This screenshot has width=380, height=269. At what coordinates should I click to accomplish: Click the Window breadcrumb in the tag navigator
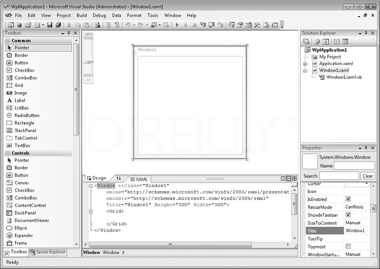coord(111,252)
